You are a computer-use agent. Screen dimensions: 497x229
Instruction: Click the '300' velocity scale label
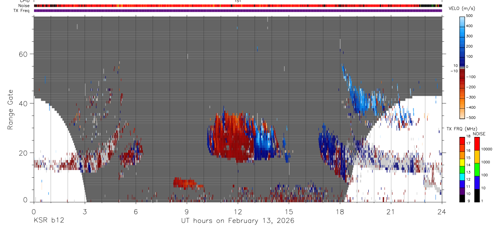pos(470,36)
